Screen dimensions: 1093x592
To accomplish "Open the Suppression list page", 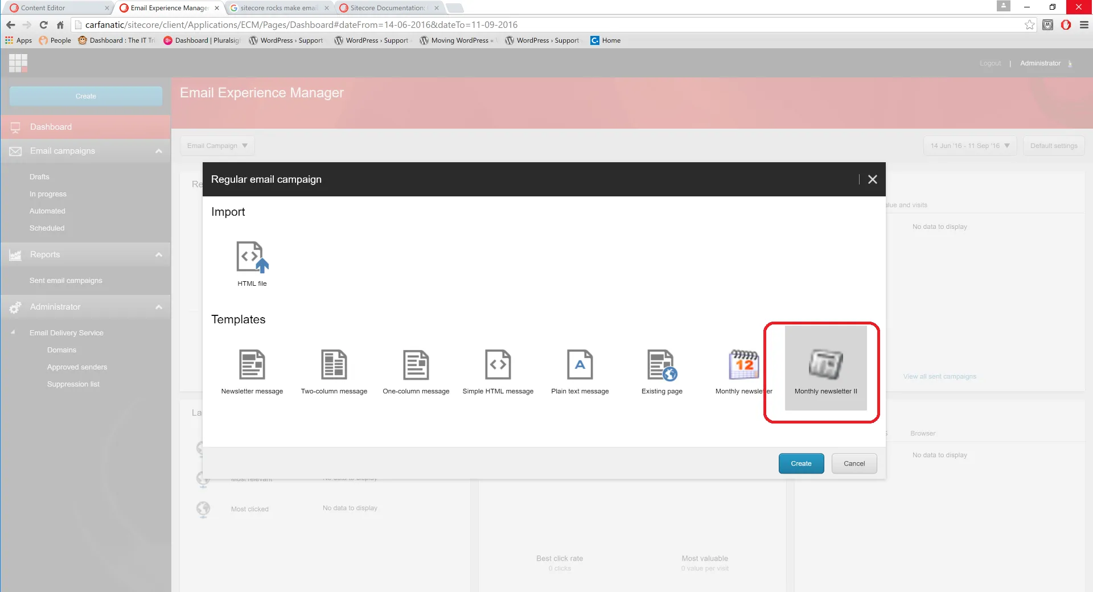I will pyautogui.click(x=73, y=384).
